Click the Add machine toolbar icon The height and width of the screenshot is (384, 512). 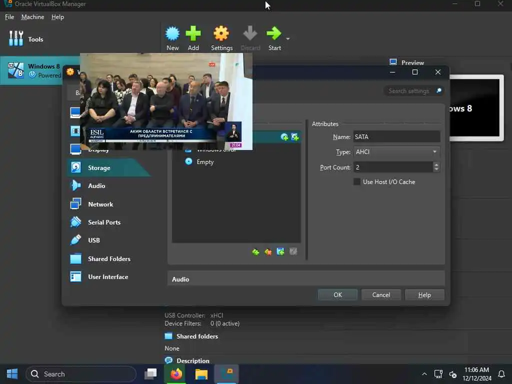pos(193,38)
